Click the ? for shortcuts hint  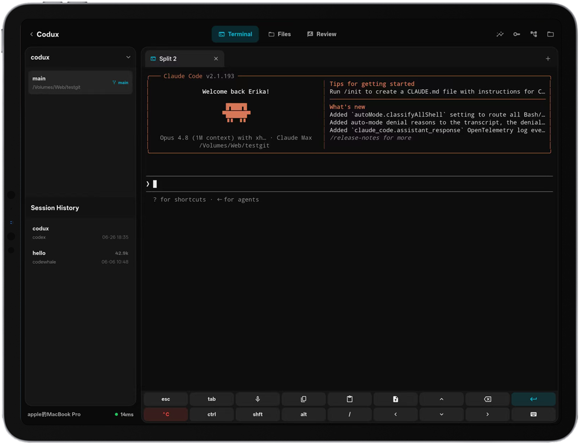tap(180, 200)
